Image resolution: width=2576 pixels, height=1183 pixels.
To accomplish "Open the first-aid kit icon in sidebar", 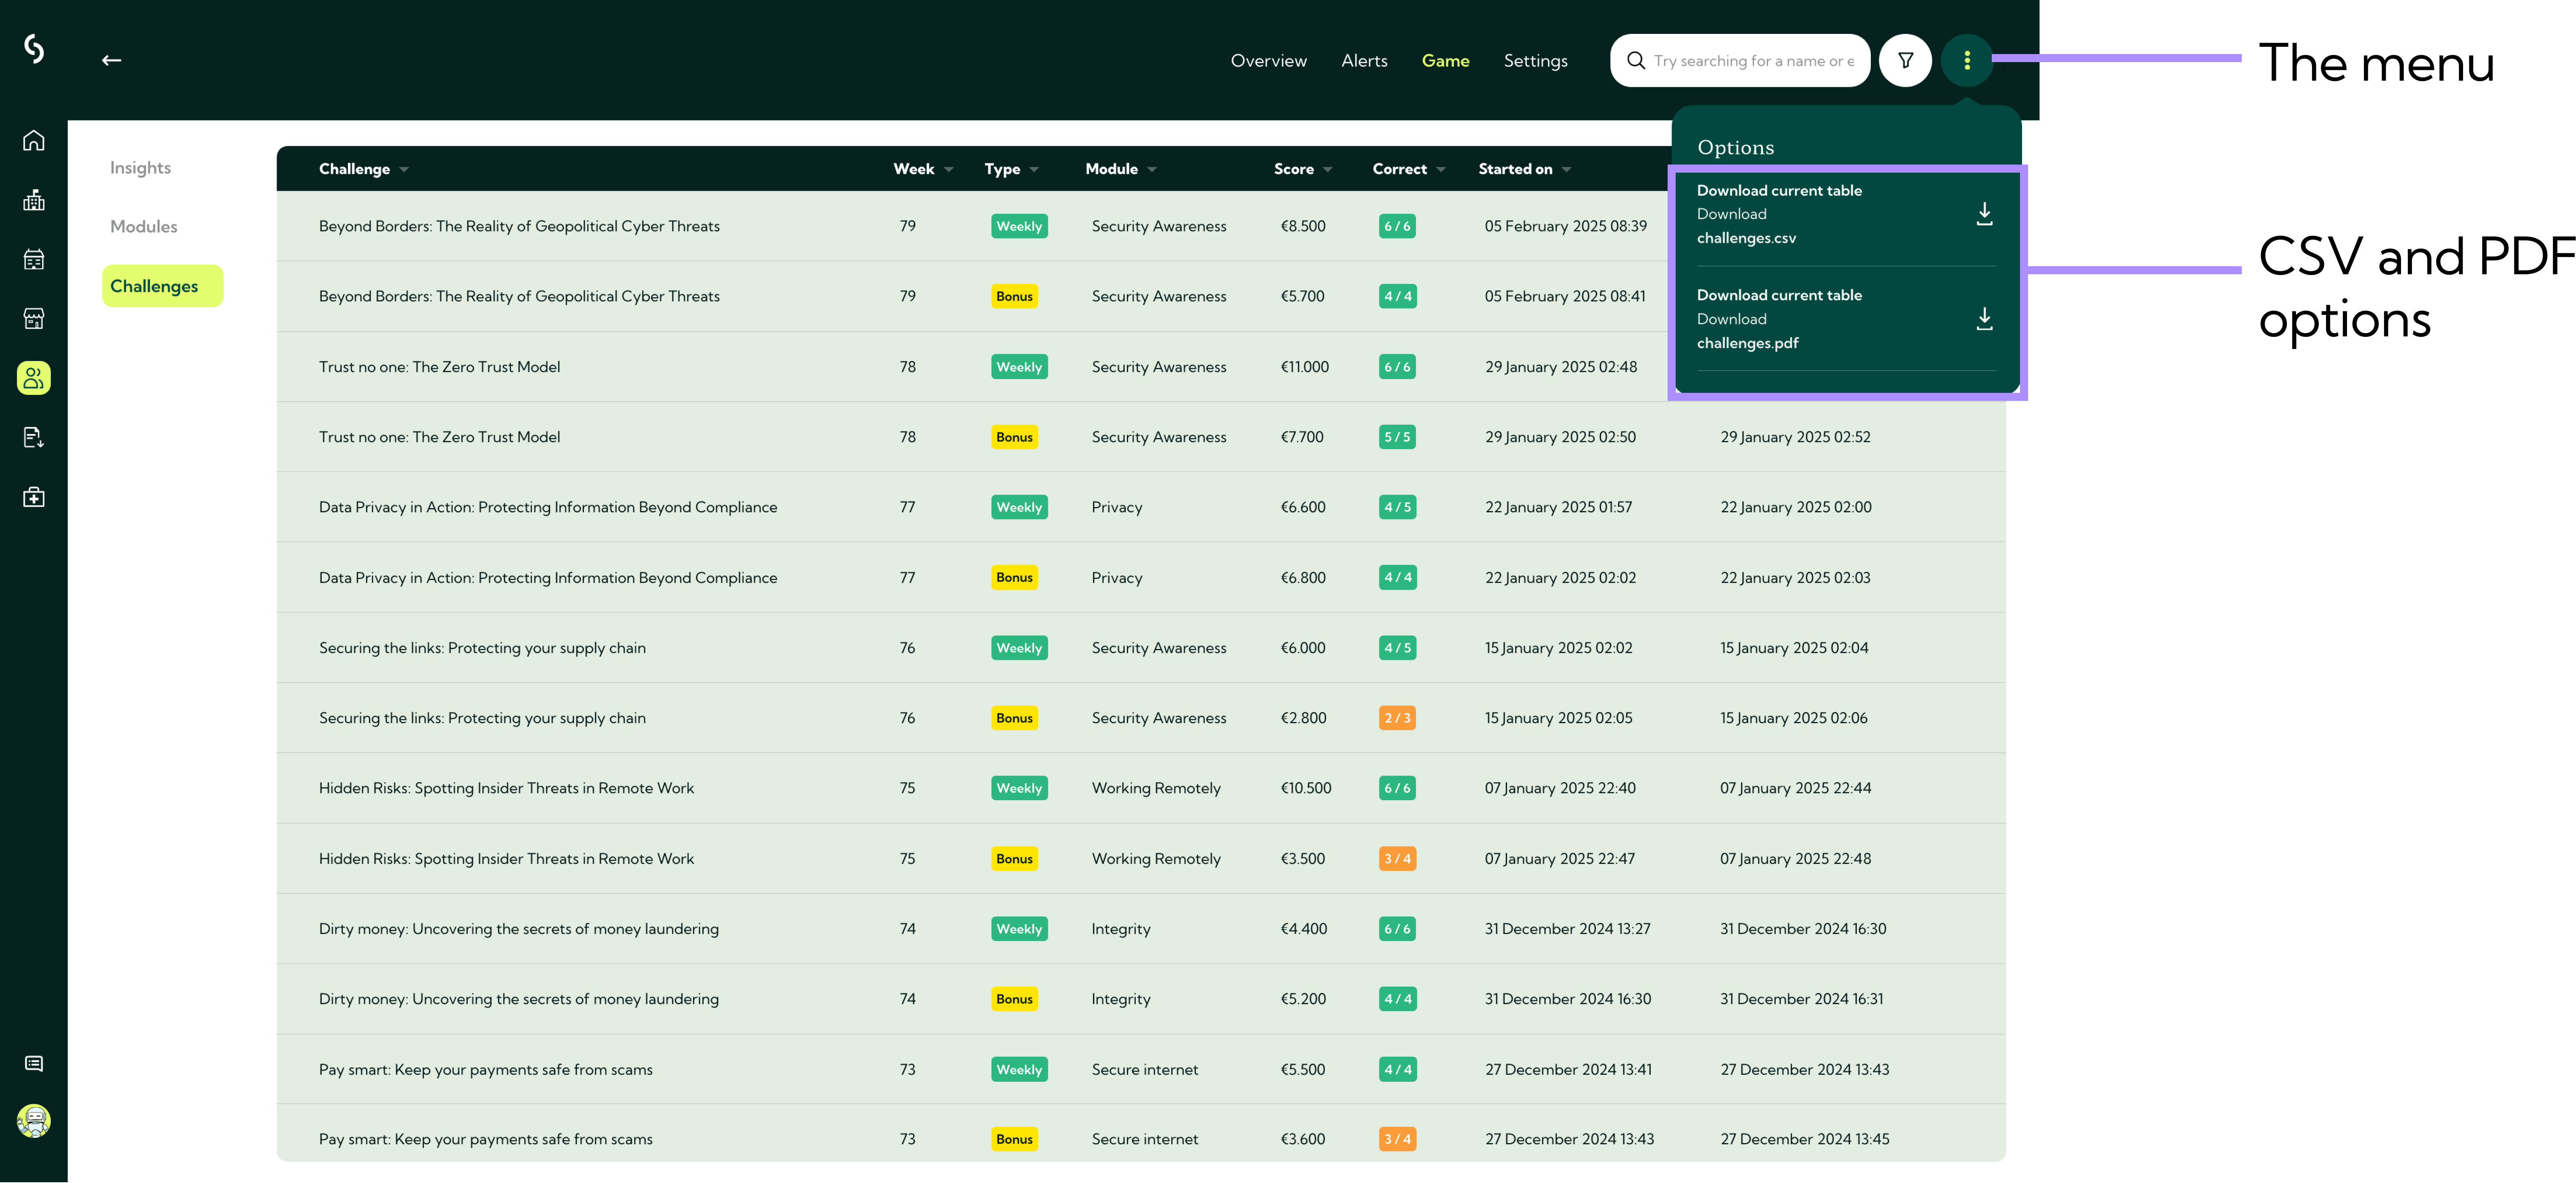I will coord(34,497).
